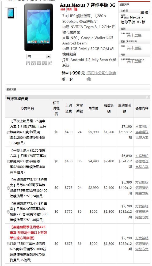Click the 現貨 badge
The height and width of the screenshot is (266, 152).
pyautogui.click(x=69, y=9)
